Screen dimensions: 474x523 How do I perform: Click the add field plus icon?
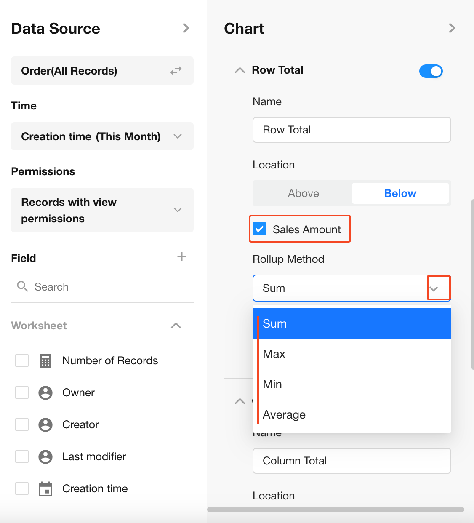[x=182, y=257]
